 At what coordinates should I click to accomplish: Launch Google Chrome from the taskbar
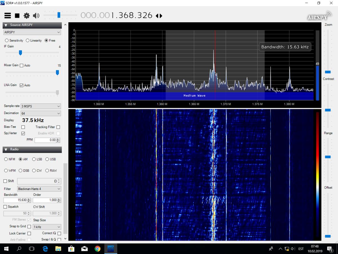pyautogui.click(x=97, y=249)
